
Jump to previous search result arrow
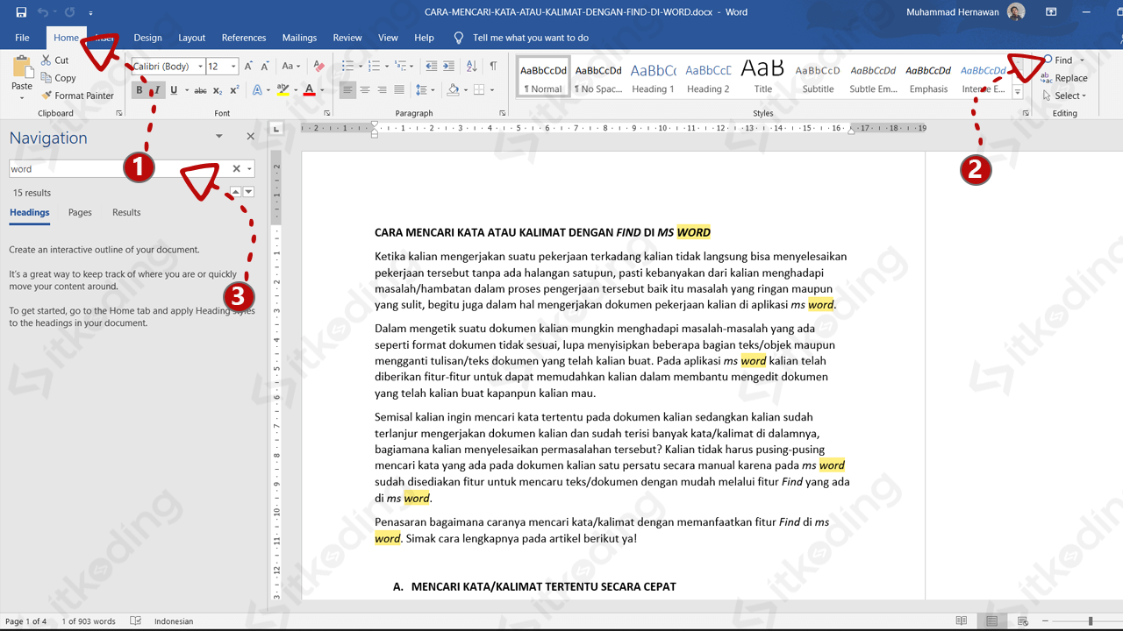pyautogui.click(x=235, y=192)
